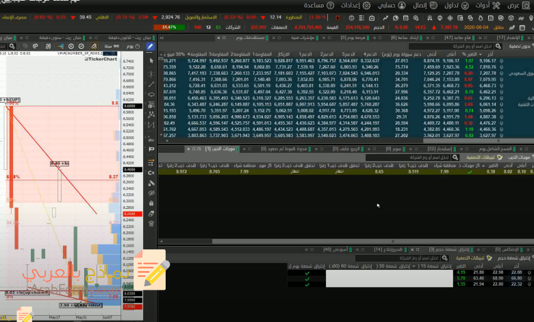Click the chart redo arrow icon
This screenshot has height=322, width=534.
[x=36, y=47]
